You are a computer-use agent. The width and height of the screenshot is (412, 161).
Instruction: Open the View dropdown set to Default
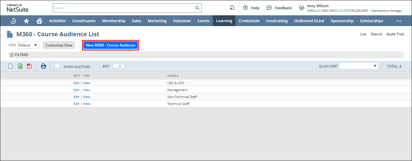(x=28, y=45)
